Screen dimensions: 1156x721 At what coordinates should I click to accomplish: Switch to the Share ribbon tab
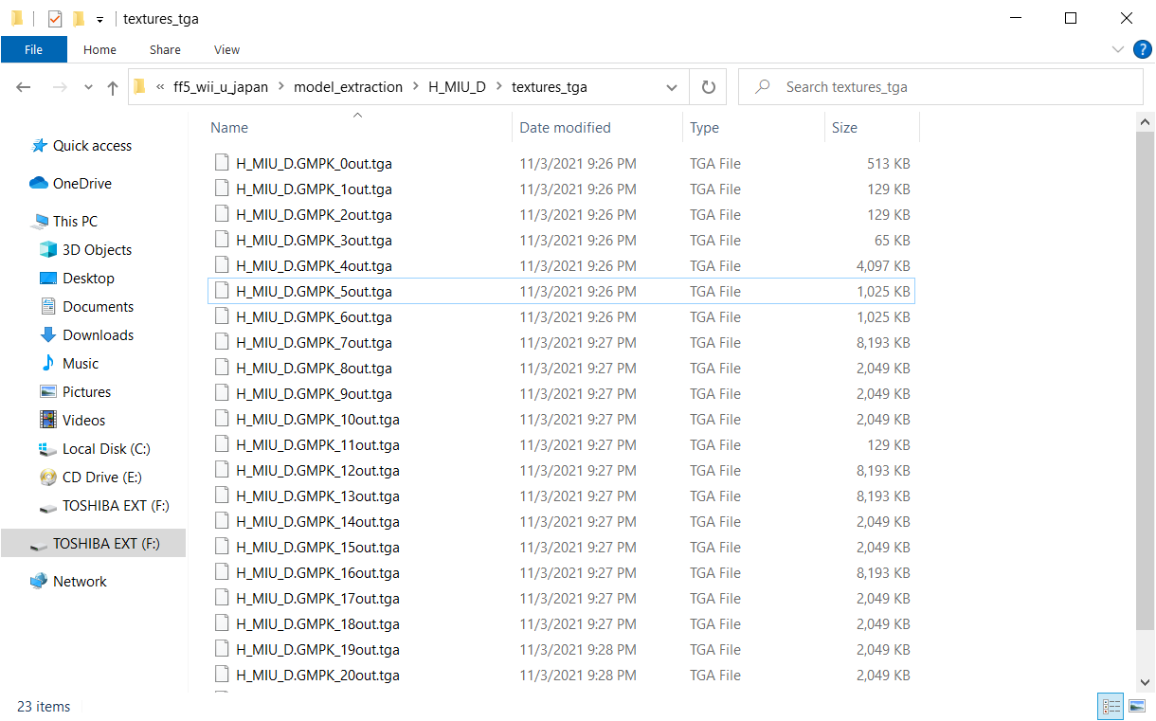pyautogui.click(x=165, y=49)
